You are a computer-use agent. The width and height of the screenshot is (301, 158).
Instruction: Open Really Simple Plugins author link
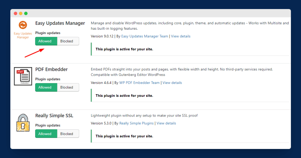pyautogui.click(x=136, y=123)
